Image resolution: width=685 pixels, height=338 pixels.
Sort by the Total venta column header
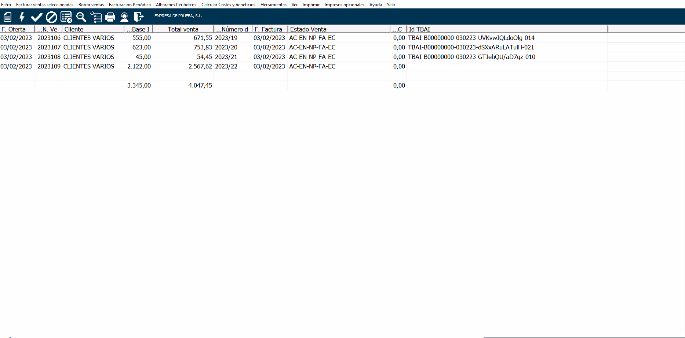pyautogui.click(x=183, y=29)
